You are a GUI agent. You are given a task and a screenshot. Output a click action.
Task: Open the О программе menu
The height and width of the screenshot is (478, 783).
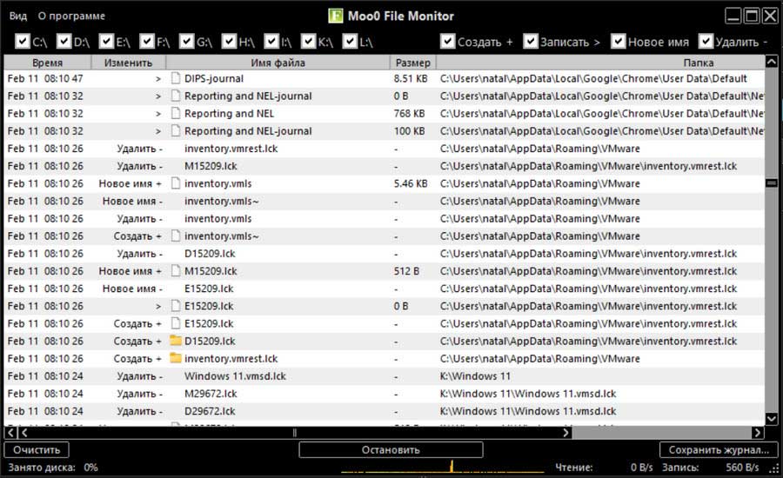(x=71, y=16)
